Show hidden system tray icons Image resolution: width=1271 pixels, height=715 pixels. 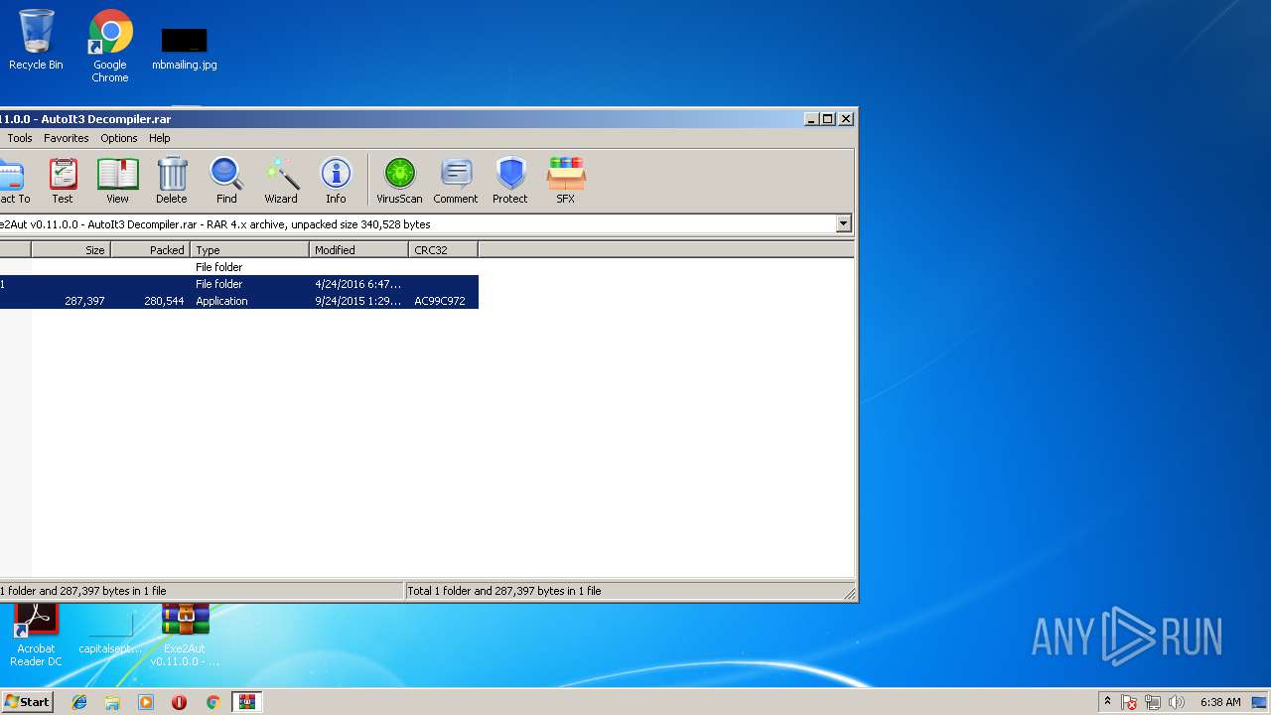pyautogui.click(x=1107, y=702)
